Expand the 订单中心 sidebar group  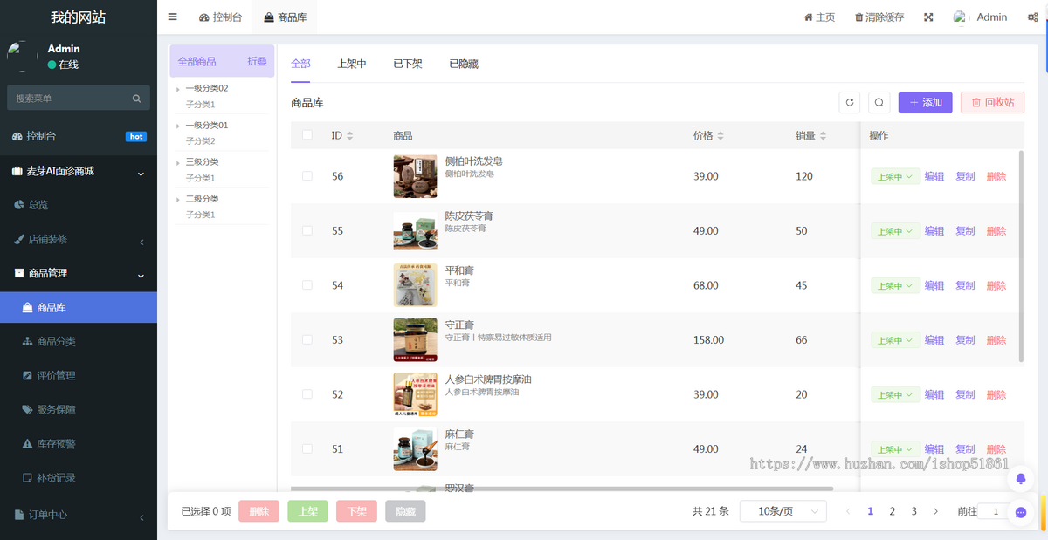79,515
